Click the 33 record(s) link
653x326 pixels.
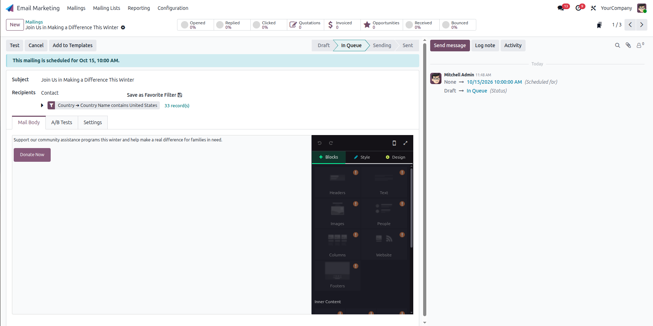click(177, 106)
